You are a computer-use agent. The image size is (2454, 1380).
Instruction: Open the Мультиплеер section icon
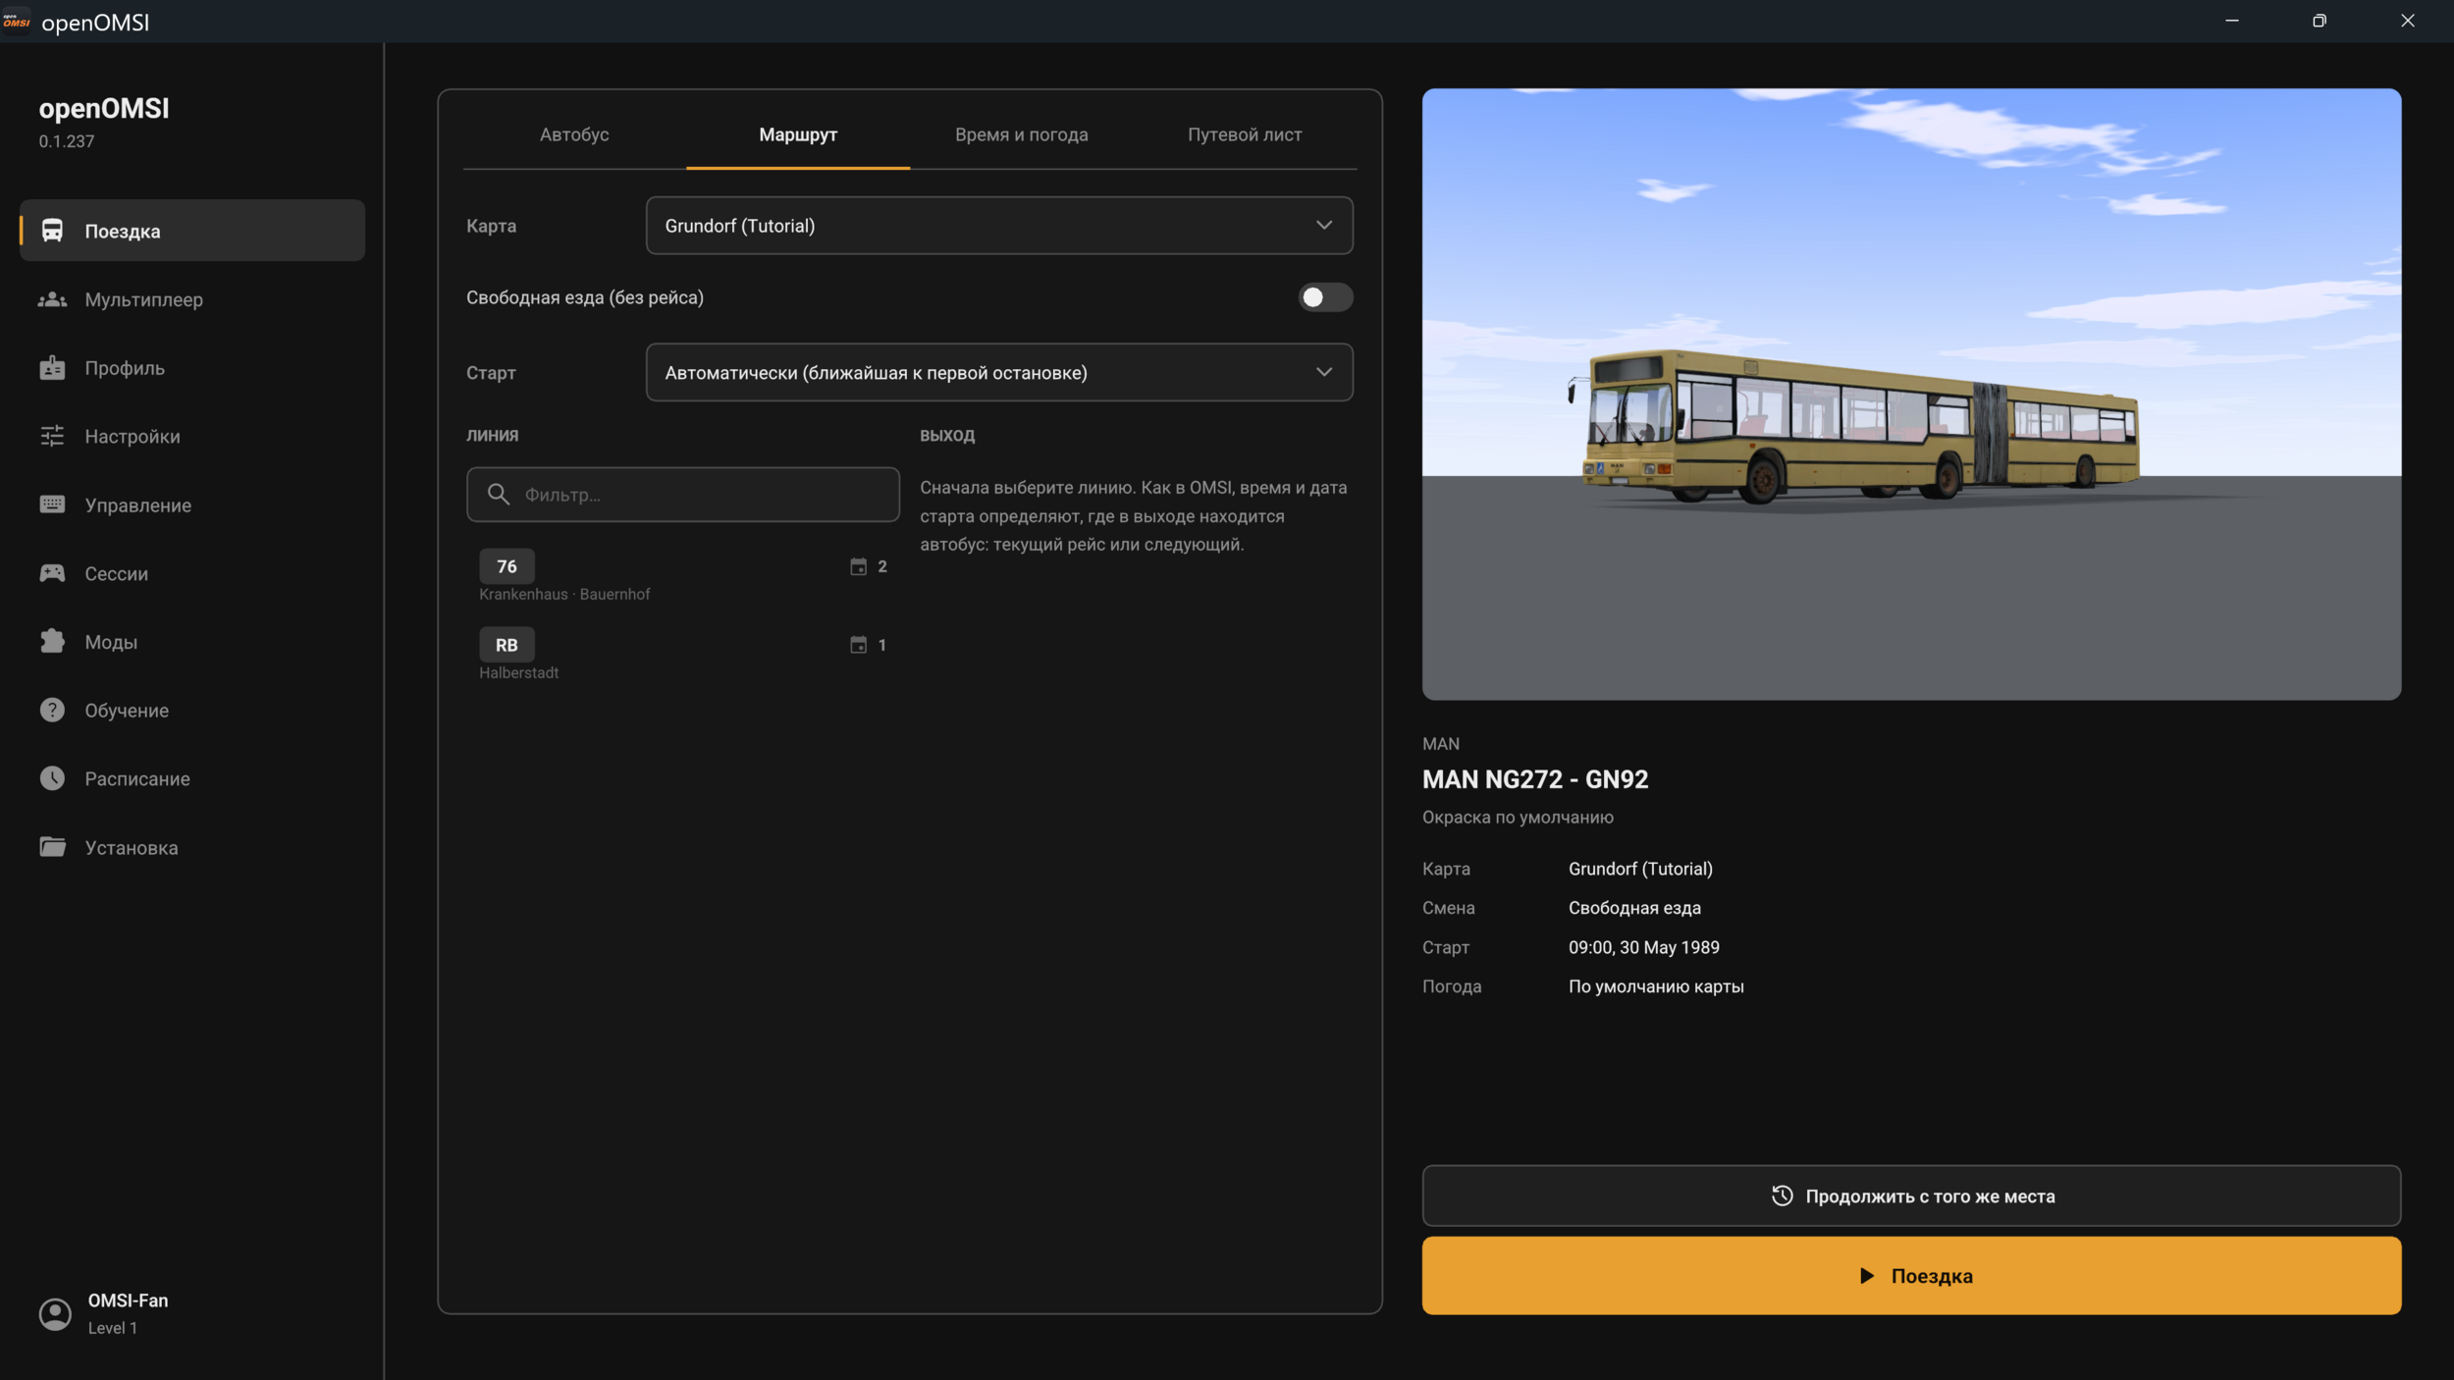[52, 299]
